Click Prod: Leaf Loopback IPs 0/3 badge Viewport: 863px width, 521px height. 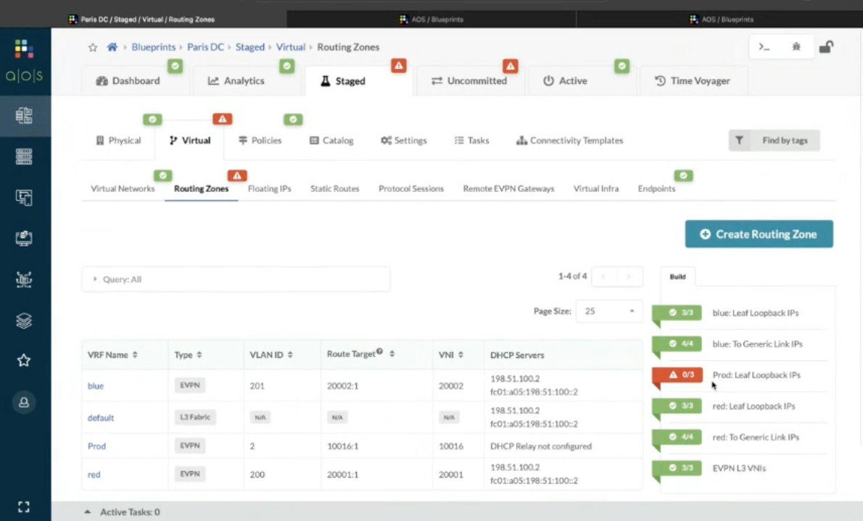[677, 375]
